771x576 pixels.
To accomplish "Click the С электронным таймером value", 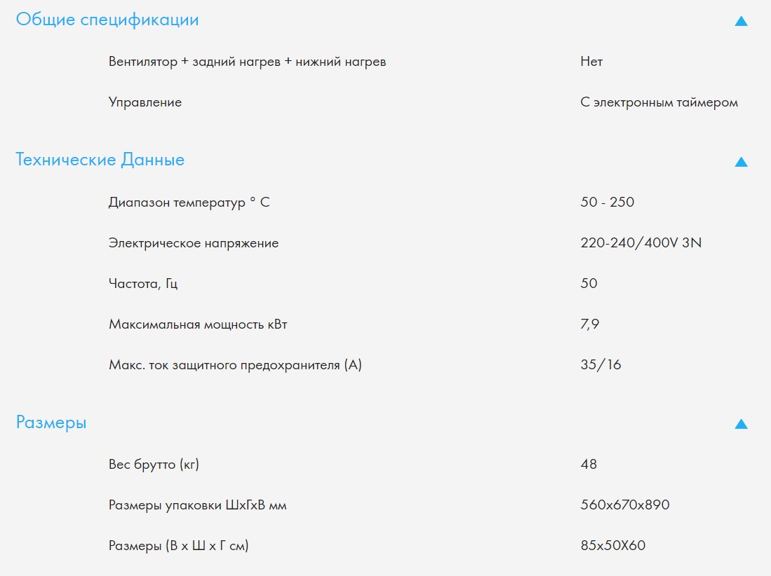I will click(x=659, y=102).
